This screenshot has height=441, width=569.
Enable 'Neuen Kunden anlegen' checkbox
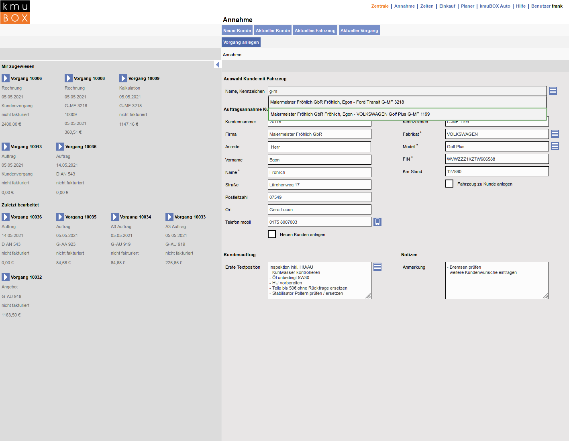(272, 234)
